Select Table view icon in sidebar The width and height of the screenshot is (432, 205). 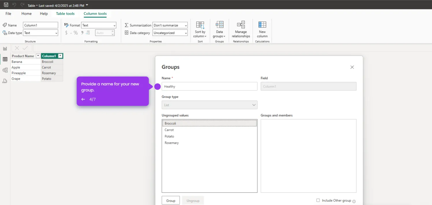(x=5, y=59)
